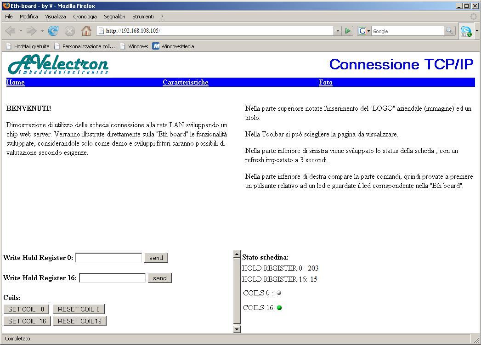Focus the Write Hold Register 0 field
Viewport: 481px width, 345px height.
pos(109,258)
